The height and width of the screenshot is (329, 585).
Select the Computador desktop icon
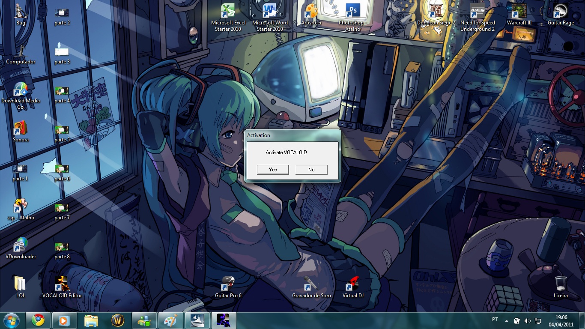pos(21,54)
